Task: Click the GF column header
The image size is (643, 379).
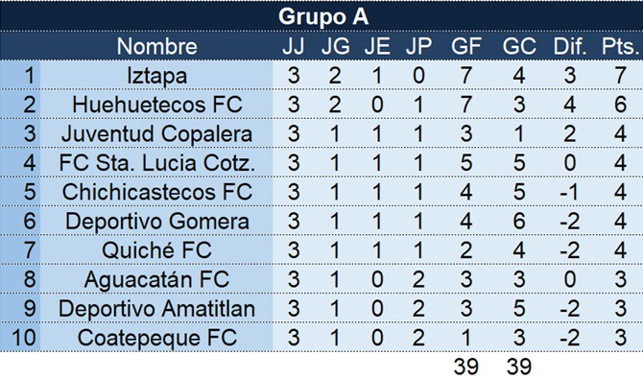Action: click(x=465, y=46)
